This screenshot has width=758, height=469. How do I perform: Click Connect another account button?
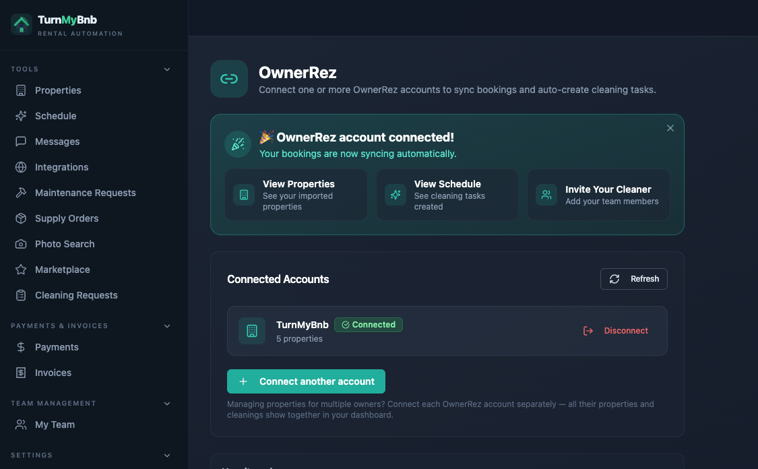306,381
